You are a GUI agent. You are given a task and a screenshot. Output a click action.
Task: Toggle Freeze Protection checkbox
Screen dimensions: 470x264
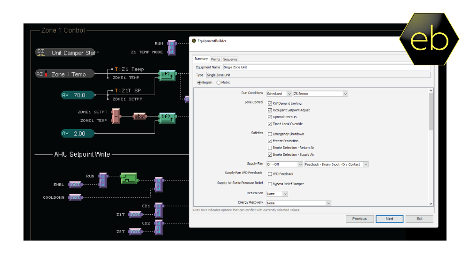[x=270, y=141]
